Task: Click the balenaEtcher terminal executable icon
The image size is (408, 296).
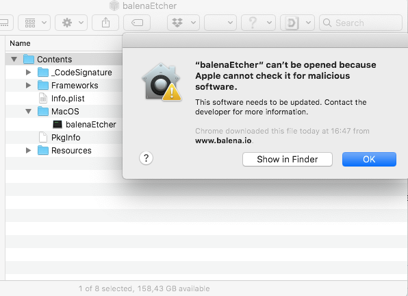Action: [x=58, y=125]
